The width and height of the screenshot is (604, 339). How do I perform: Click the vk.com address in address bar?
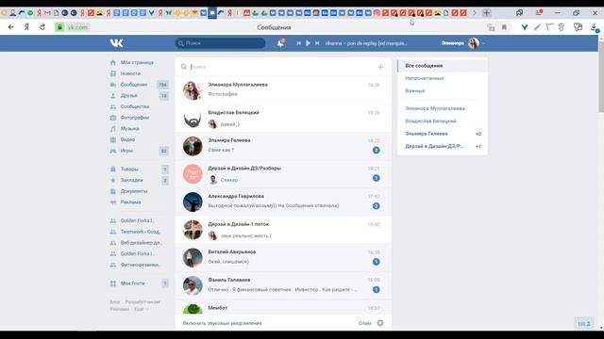click(x=77, y=27)
